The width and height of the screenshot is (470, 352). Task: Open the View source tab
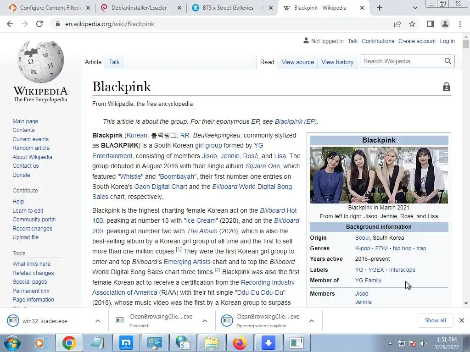click(x=297, y=62)
